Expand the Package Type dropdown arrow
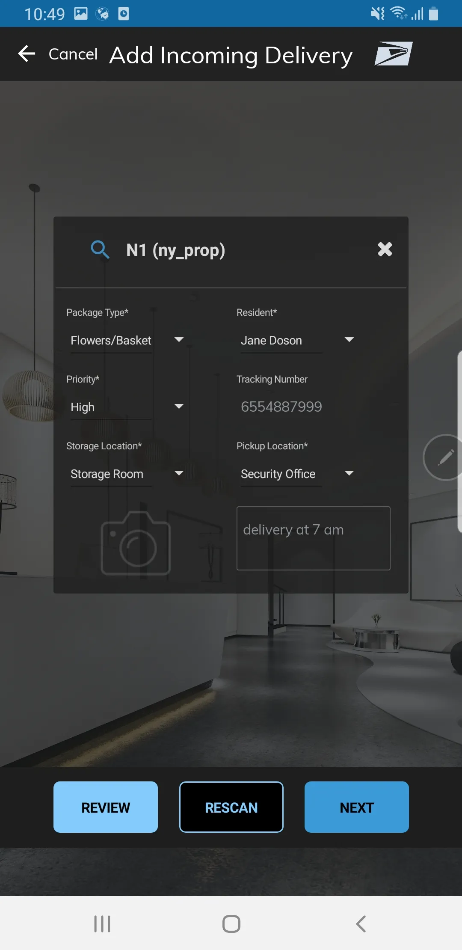 click(x=179, y=340)
